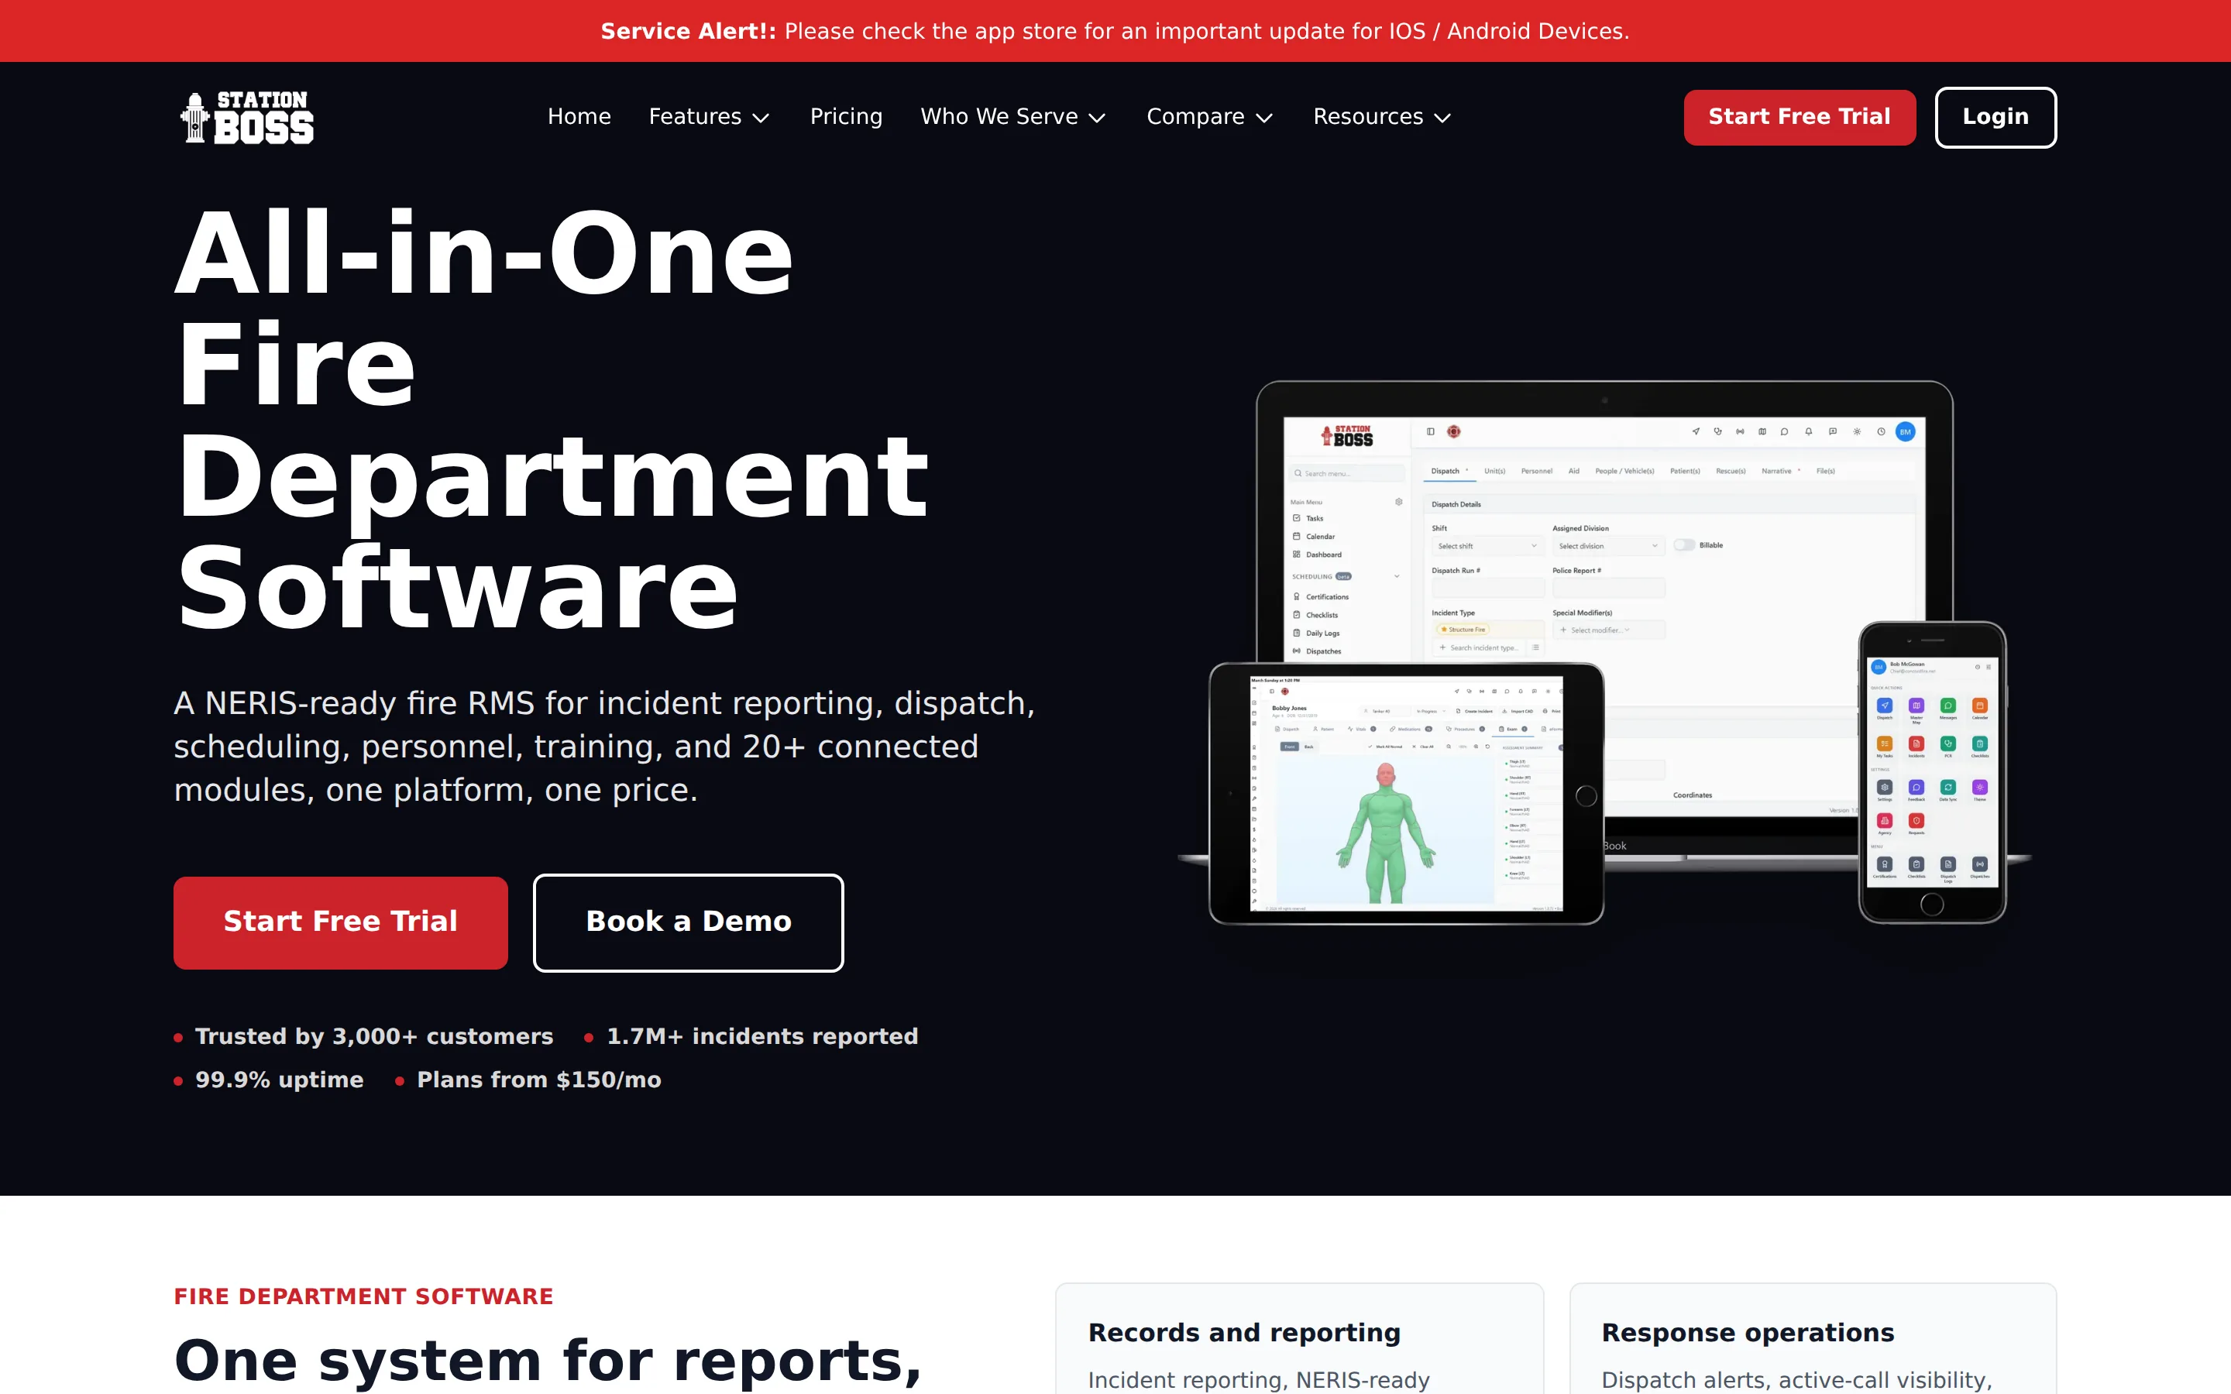This screenshot has width=2231, height=1394.
Task: Tap the Data Sync icon on phone mockup
Action: (1948, 788)
